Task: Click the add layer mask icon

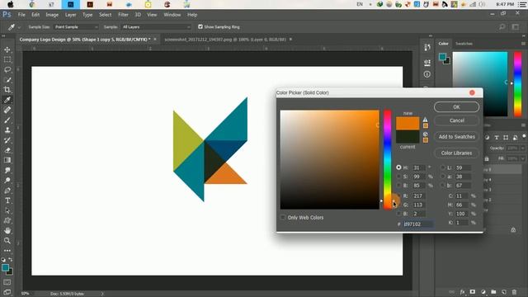Action: coord(473,292)
